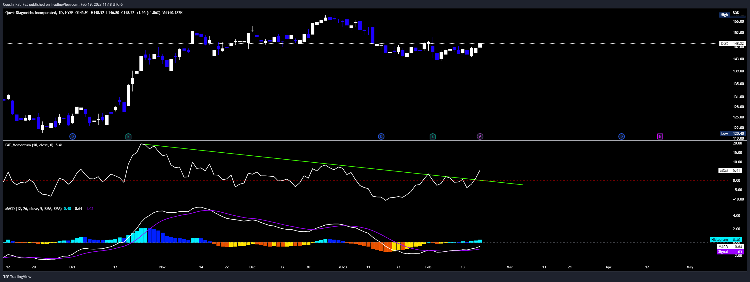Click the 125.00 price axis value

[x=738, y=117]
